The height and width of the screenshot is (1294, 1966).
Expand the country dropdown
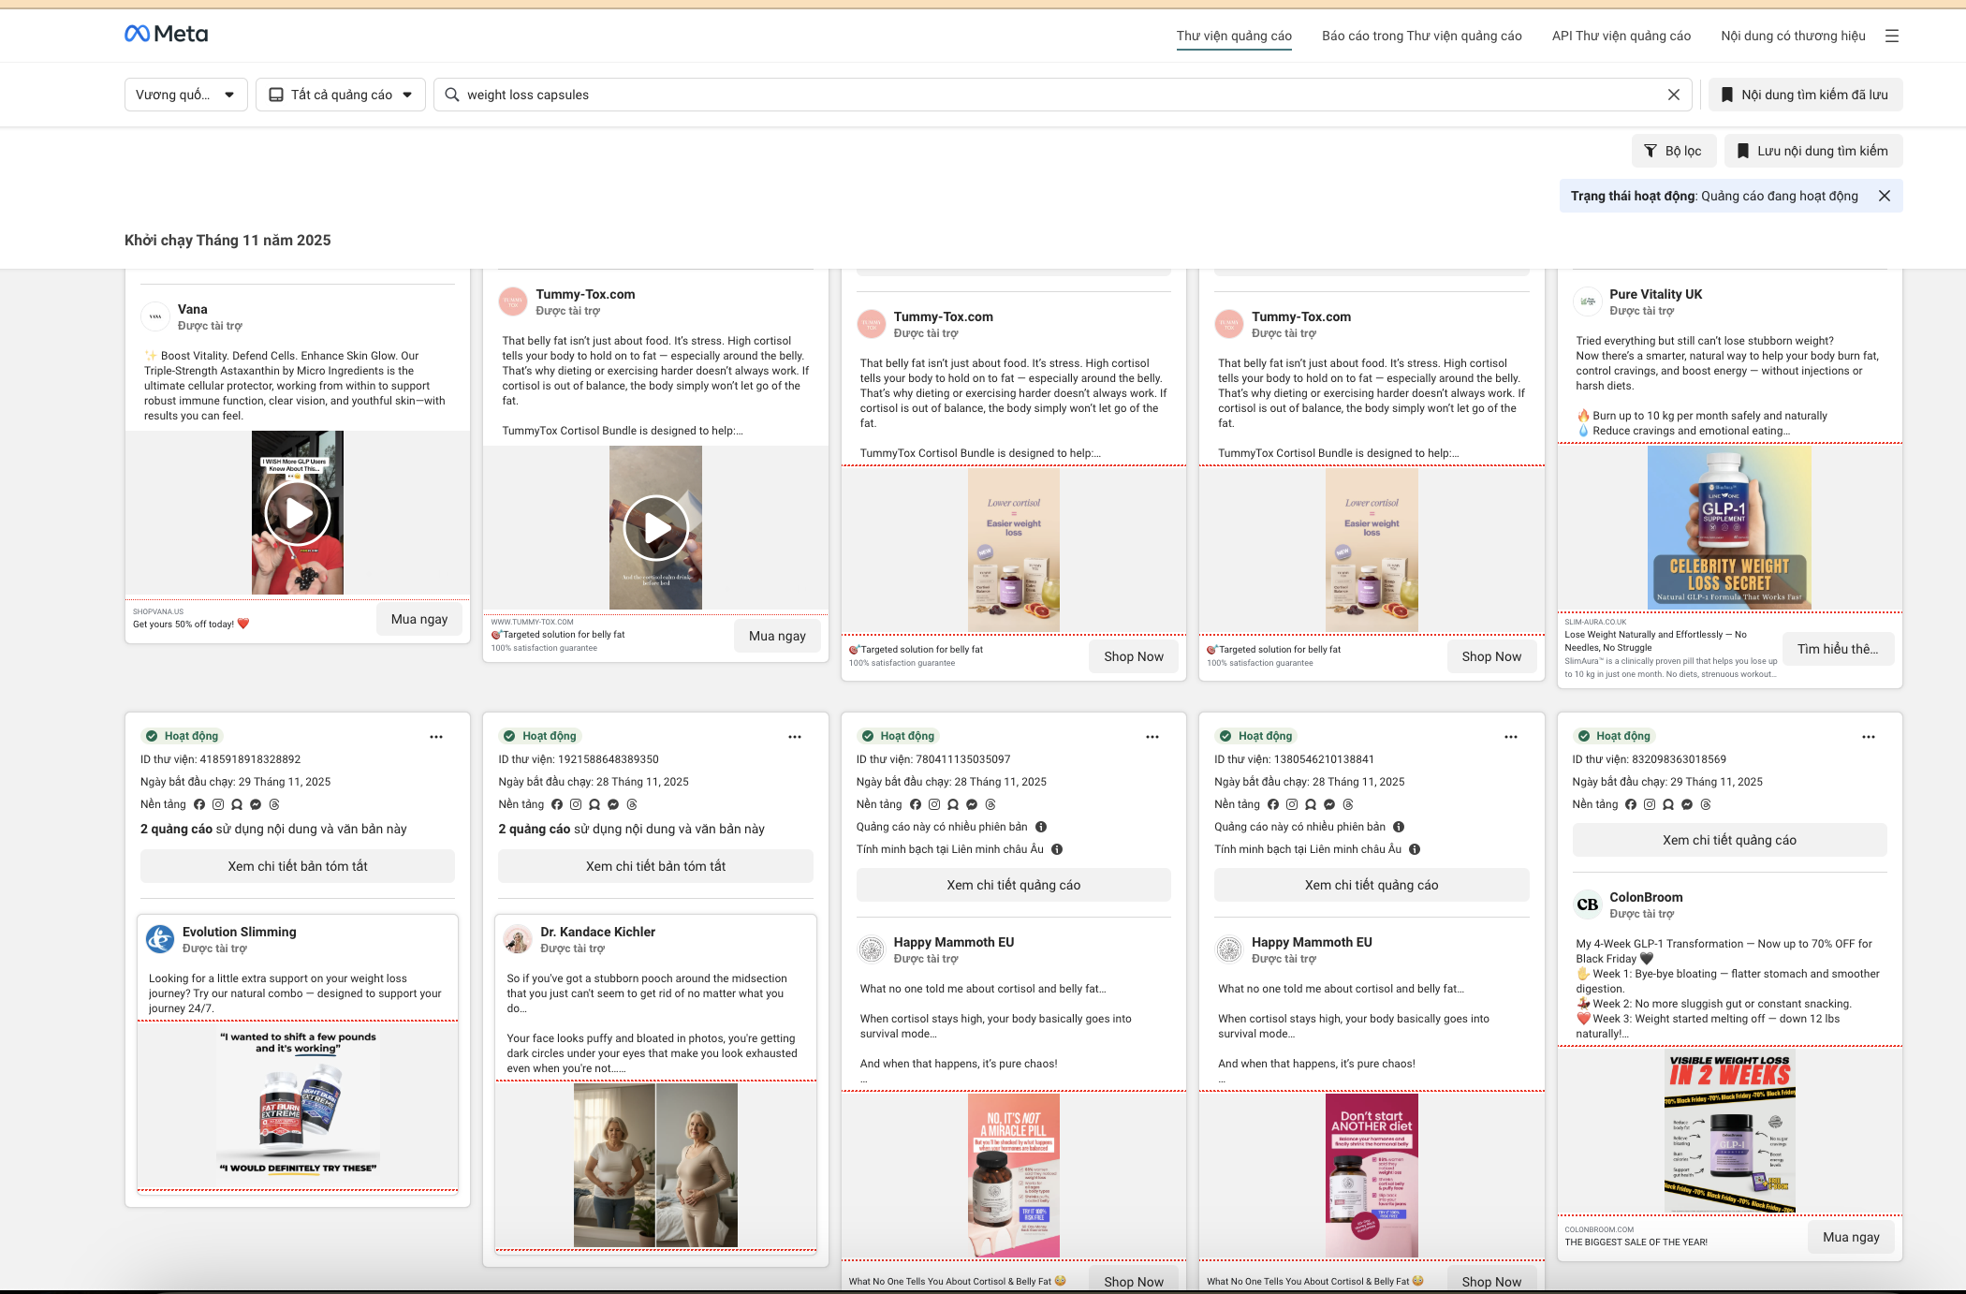pos(185,95)
